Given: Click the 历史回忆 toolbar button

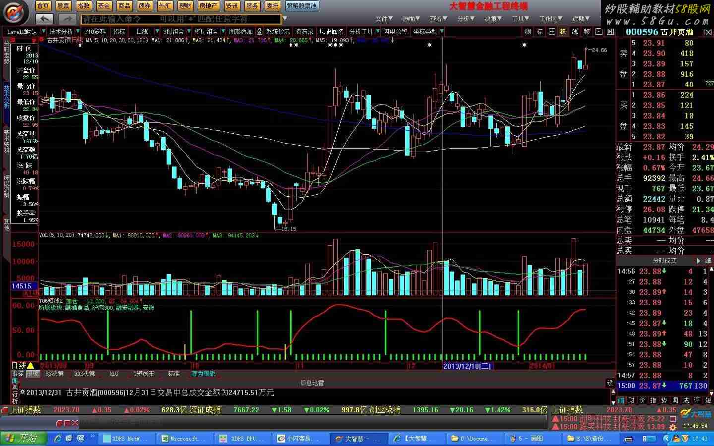Looking at the screenshot, I should click(331, 31).
